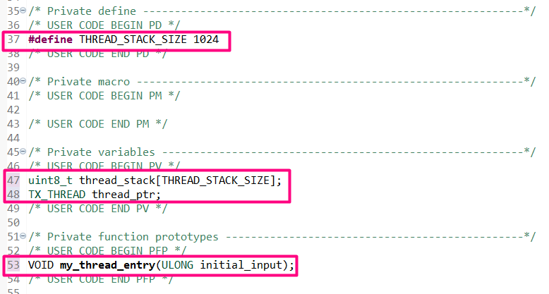Screen dimensions: 549x294
Task: Click USER CODE BEGIN PM comment
Action: tap(104, 96)
